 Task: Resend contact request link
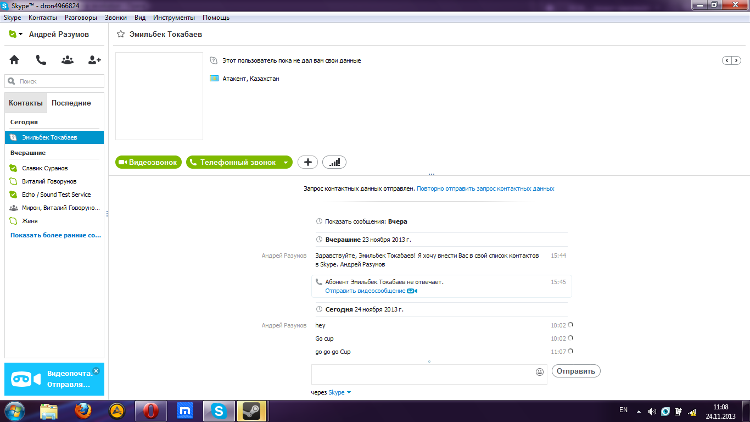tap(485, 188)
